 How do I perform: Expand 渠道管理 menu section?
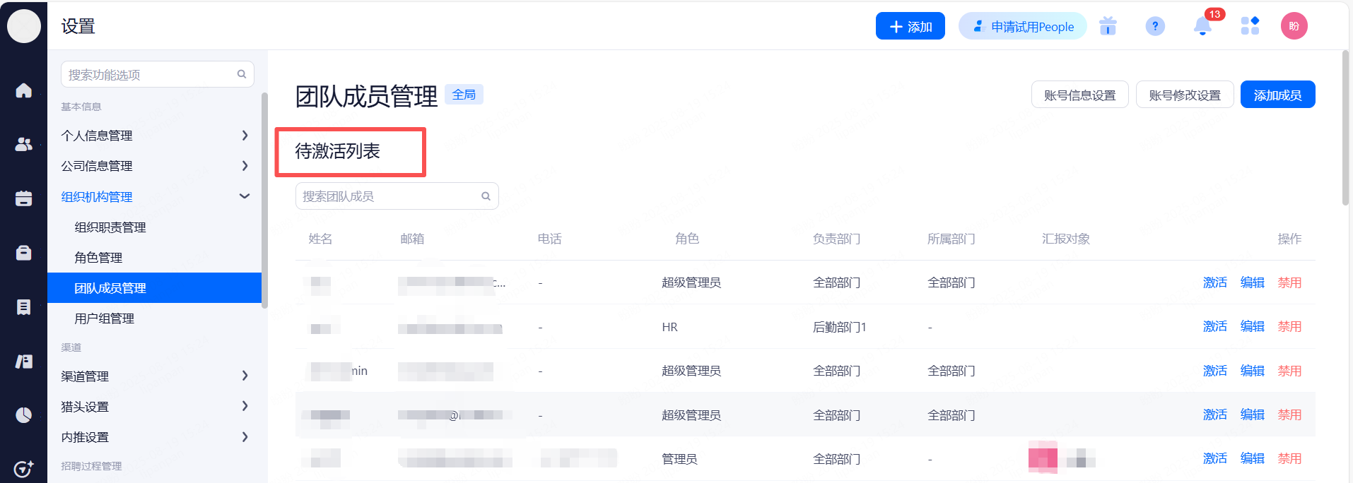(x=154, y=376)
